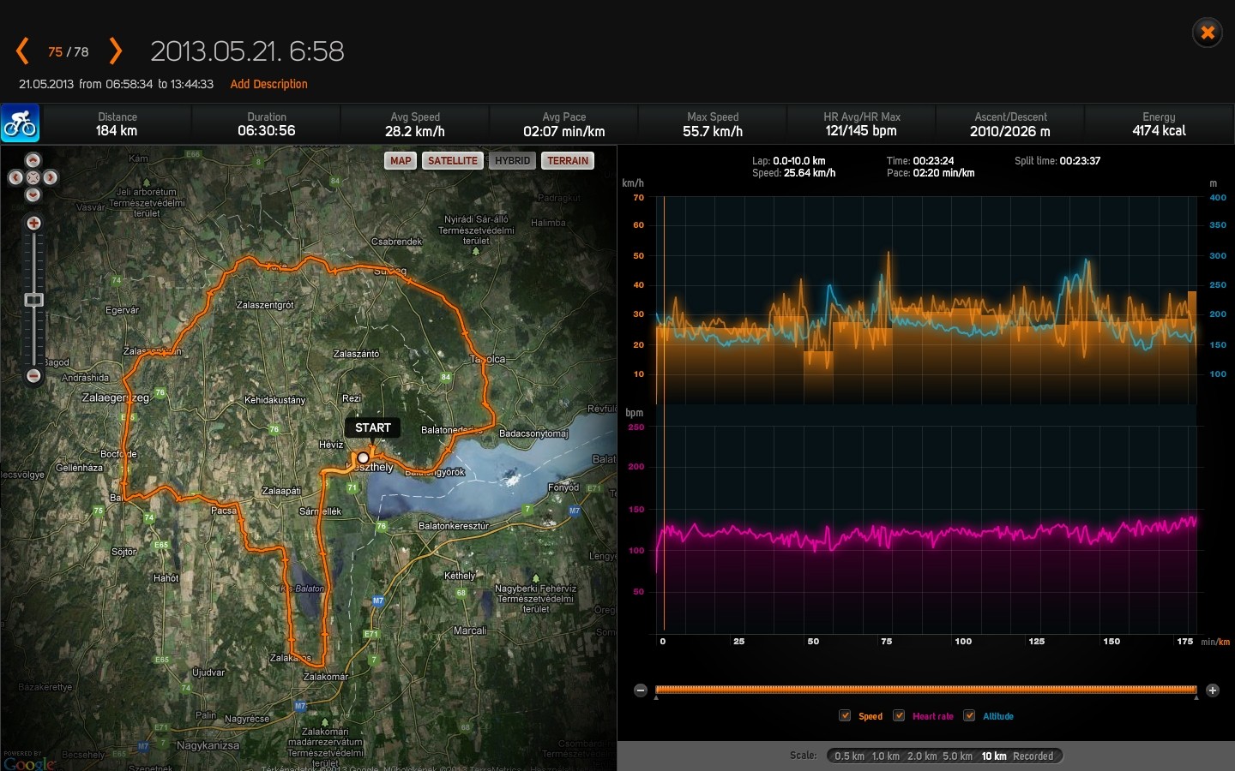Image resolution: width=1235 pixels, height=771 pixels.
Task: Select the Hybrid map type
Action: click(x=512, y=160)
